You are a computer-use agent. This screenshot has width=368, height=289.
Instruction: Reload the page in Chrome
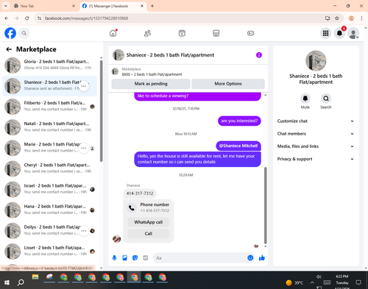pos(27,18)
